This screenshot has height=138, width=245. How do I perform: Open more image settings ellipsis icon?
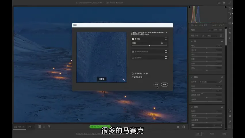(230, 42)
